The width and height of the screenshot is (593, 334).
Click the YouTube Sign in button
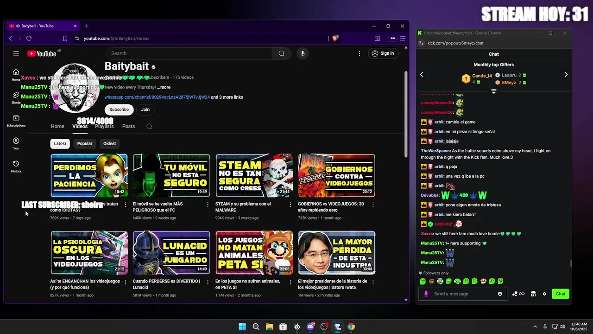coord(383,53)
